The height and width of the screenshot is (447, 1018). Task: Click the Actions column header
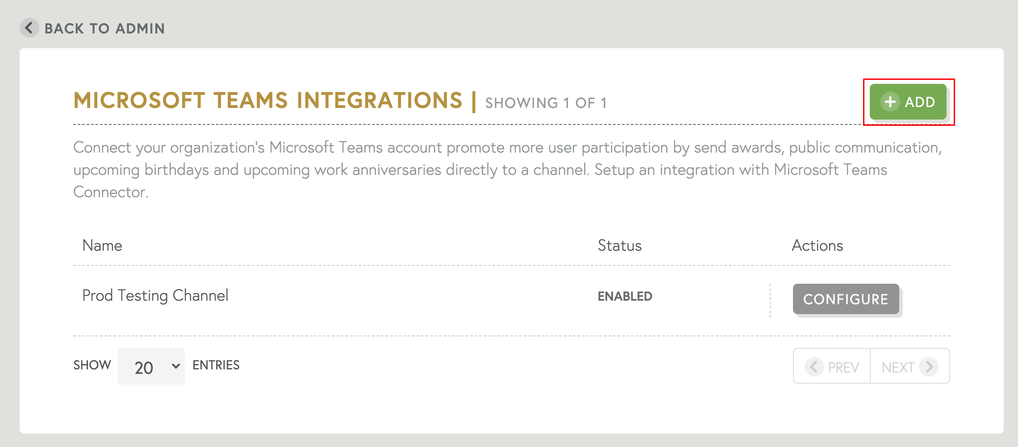coord(818,245)
